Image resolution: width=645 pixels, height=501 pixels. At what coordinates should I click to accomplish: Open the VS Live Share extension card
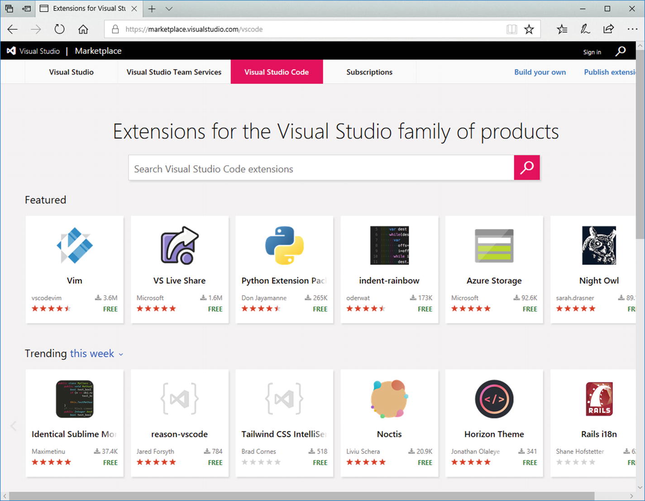[x=179, y=269]
